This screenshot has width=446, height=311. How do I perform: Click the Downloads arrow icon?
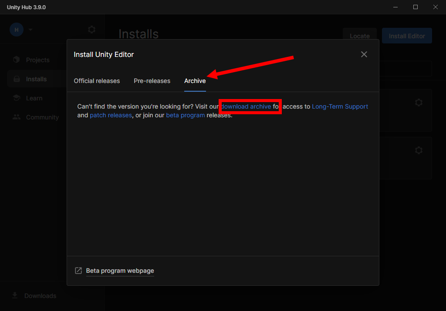15,295
